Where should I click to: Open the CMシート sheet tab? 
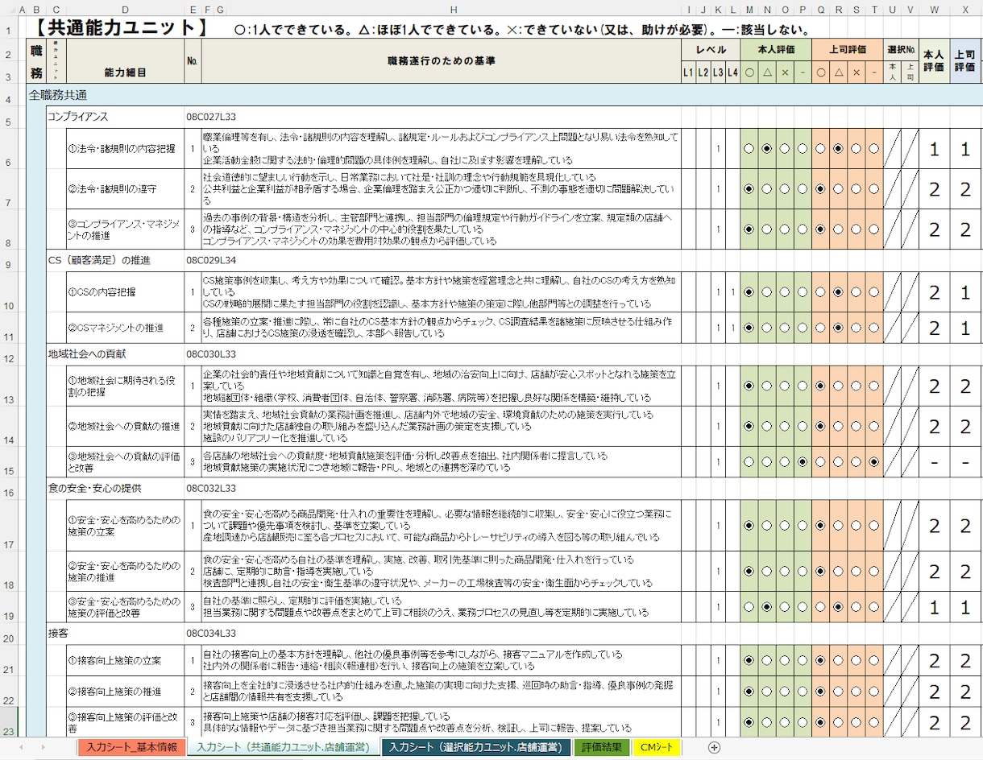[656, 747]
